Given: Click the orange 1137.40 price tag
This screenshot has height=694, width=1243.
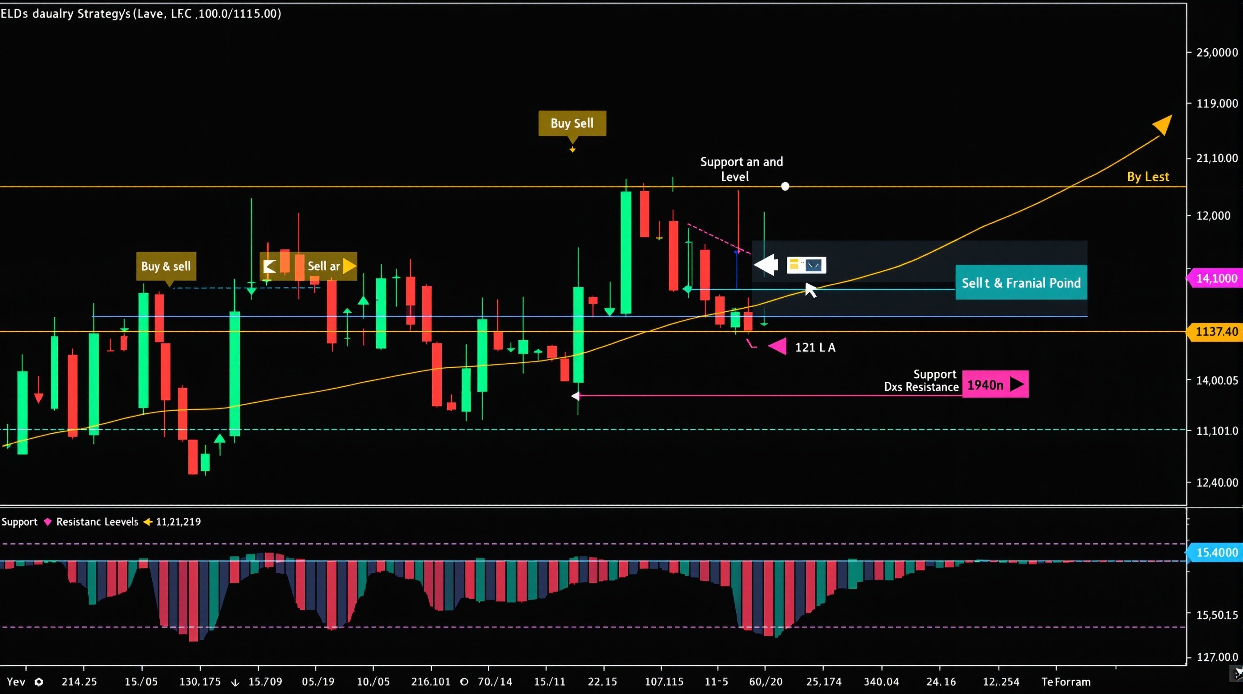Looking at the screenshot, I should (x=1216, y=332).
